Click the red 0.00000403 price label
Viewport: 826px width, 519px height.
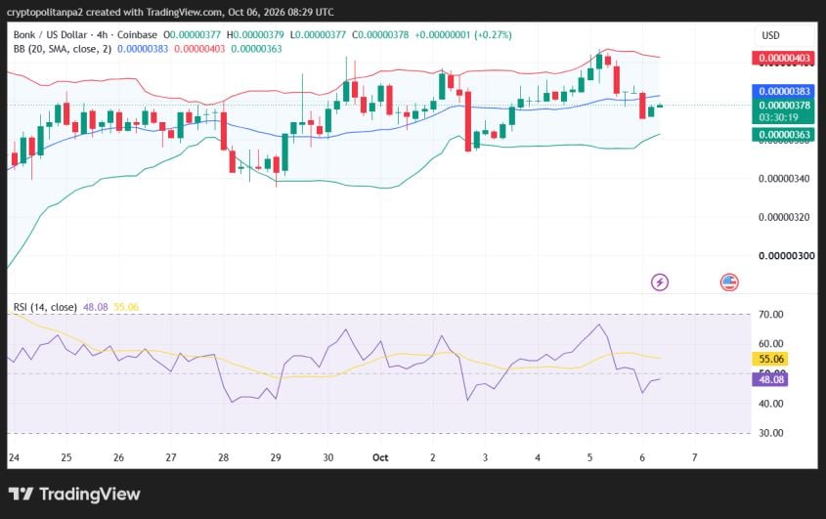[783, 58]
